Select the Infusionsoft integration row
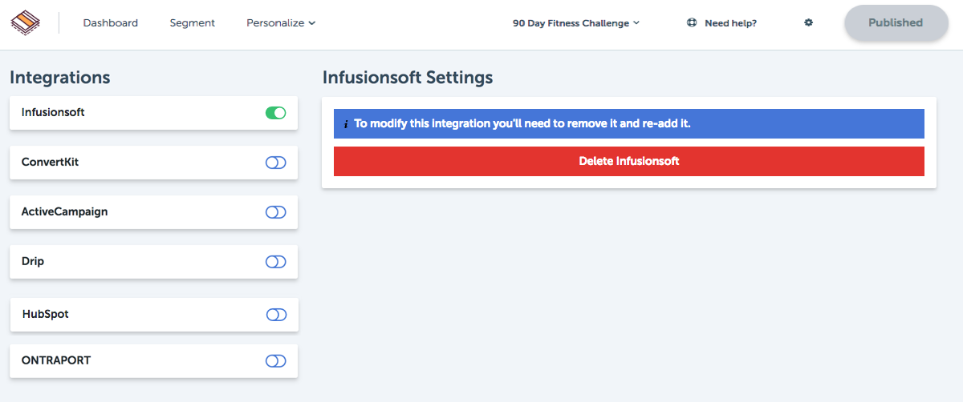The height and width of the screenshot is (402, 963). pos(154,113)
